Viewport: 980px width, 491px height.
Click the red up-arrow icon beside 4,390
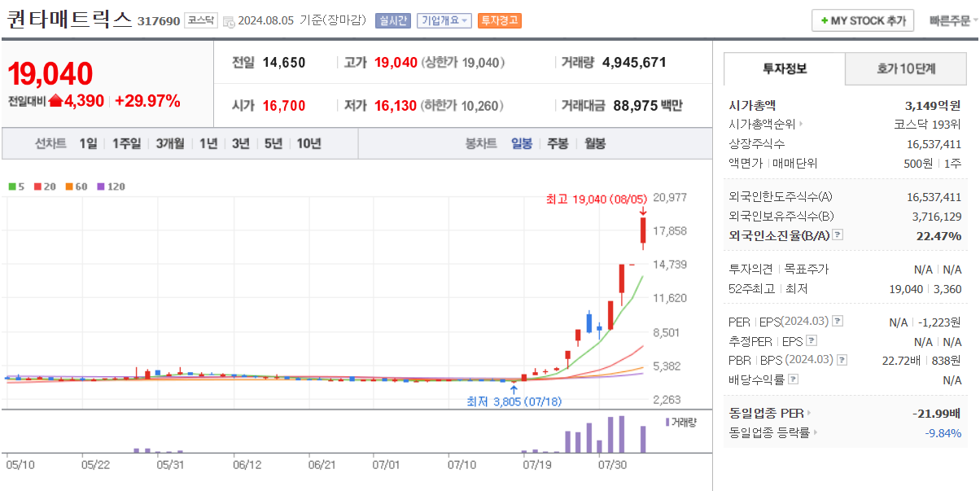coord(56,101)
